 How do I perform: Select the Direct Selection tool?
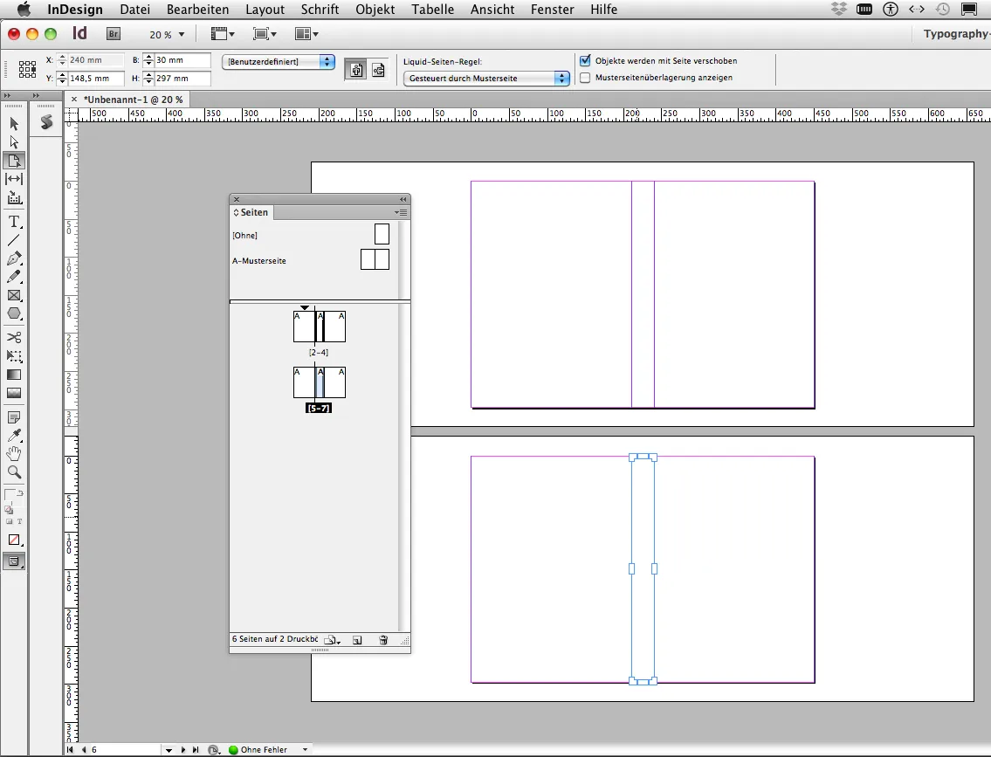point(13,141)
